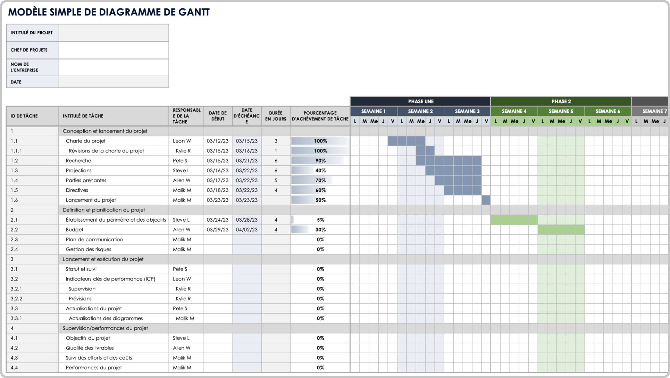This screenshot has height=378, width=670.
Task: Click the 'Qualité des livrables' task name
Action: click(90, 348)
